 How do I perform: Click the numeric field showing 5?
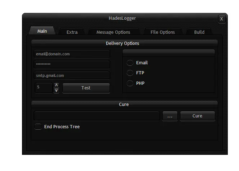(44, 88)
